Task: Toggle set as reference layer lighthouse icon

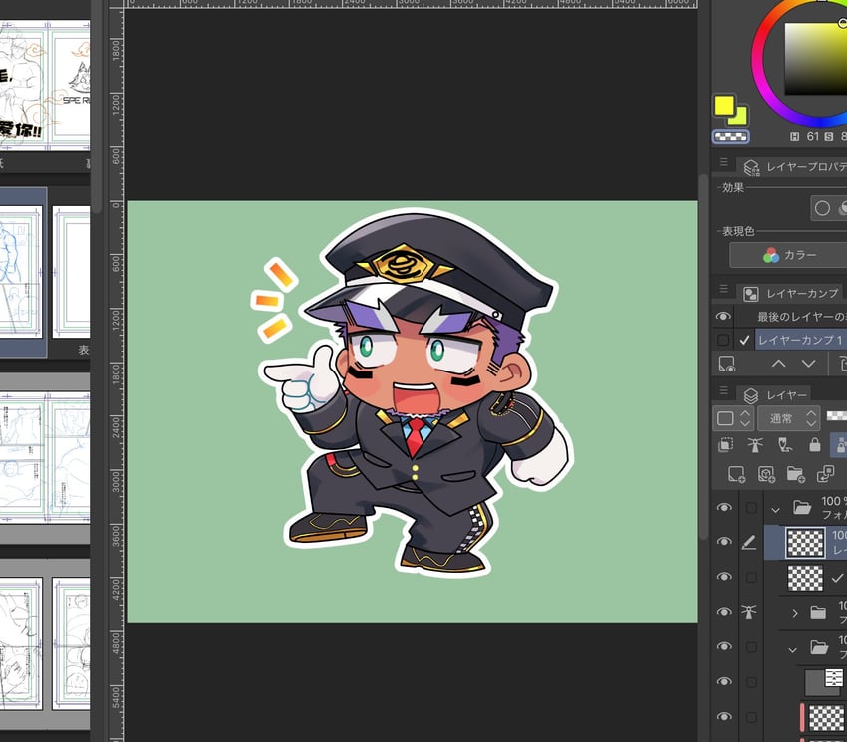Action: tap(755, 445)
